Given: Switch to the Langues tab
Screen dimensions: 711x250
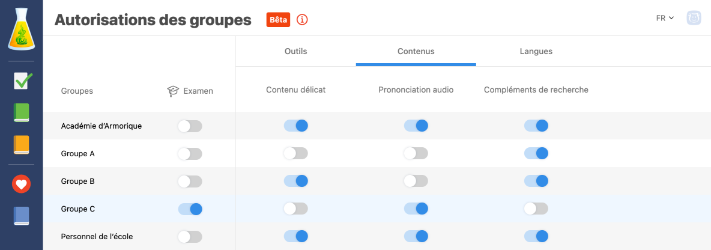Looking at the screenshot, I should 536,51.
